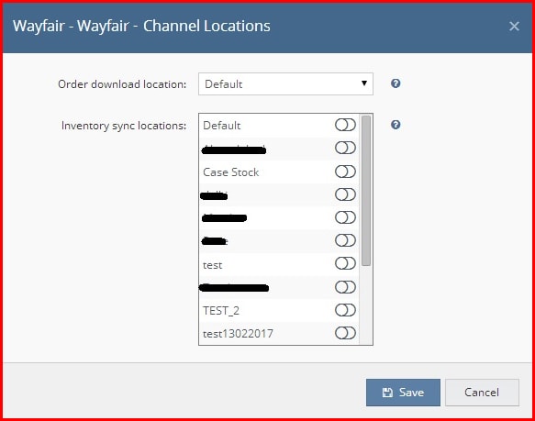Screen dimensions: 535x421
Task: Click the Cancel button
Action: (x=482, y=393)
